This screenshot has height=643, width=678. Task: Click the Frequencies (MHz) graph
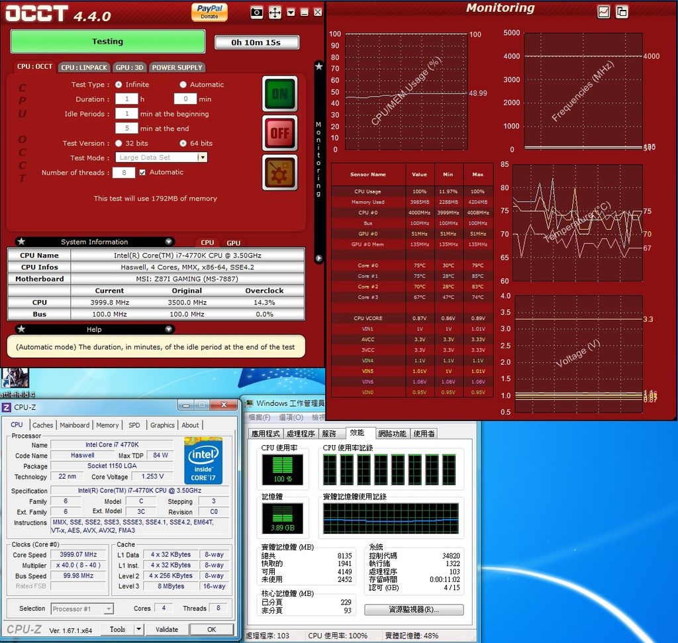click(x=583, y=91)
